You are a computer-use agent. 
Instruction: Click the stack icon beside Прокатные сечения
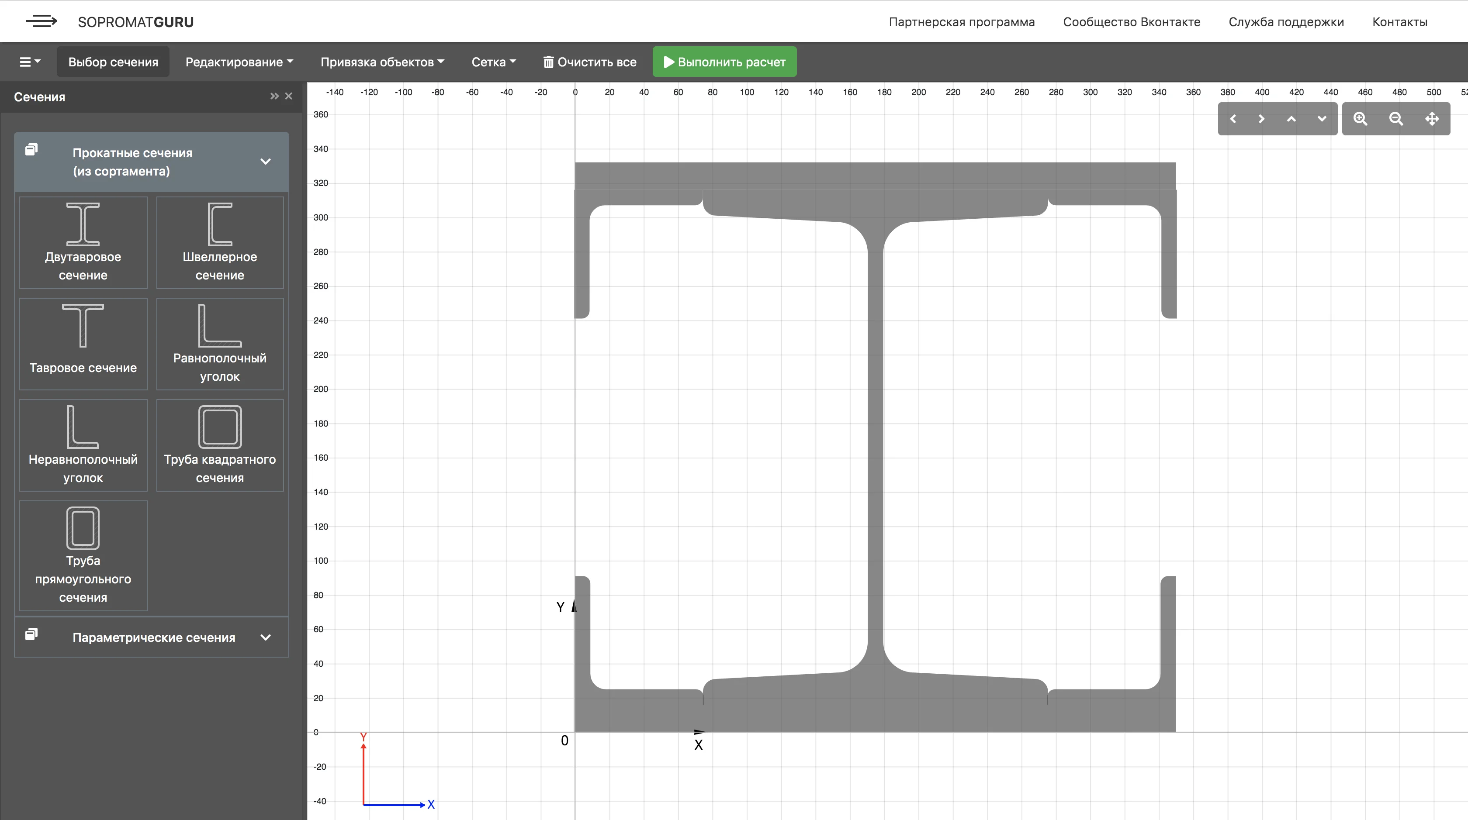click(31, 150)
